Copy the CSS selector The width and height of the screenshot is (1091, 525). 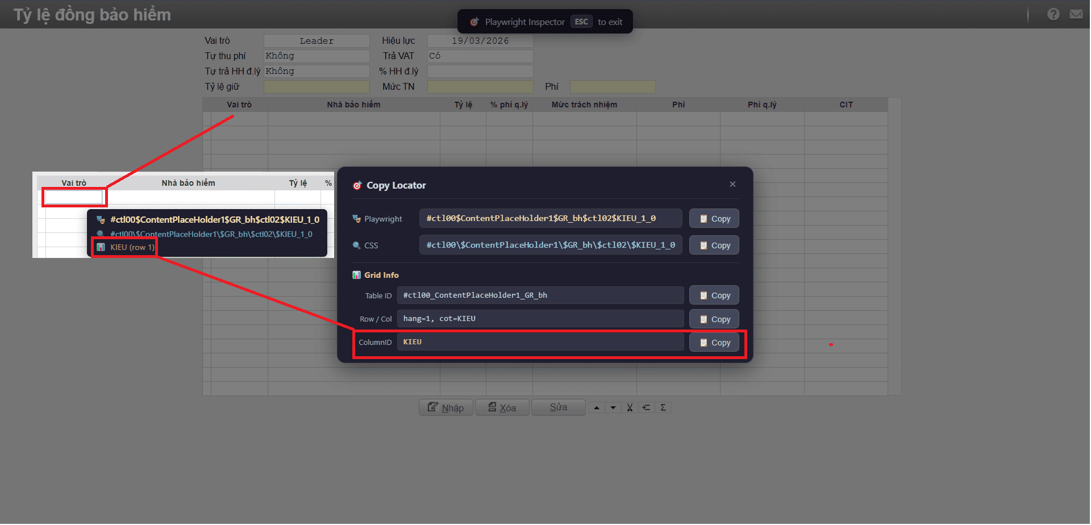click(x=714, y=245)
